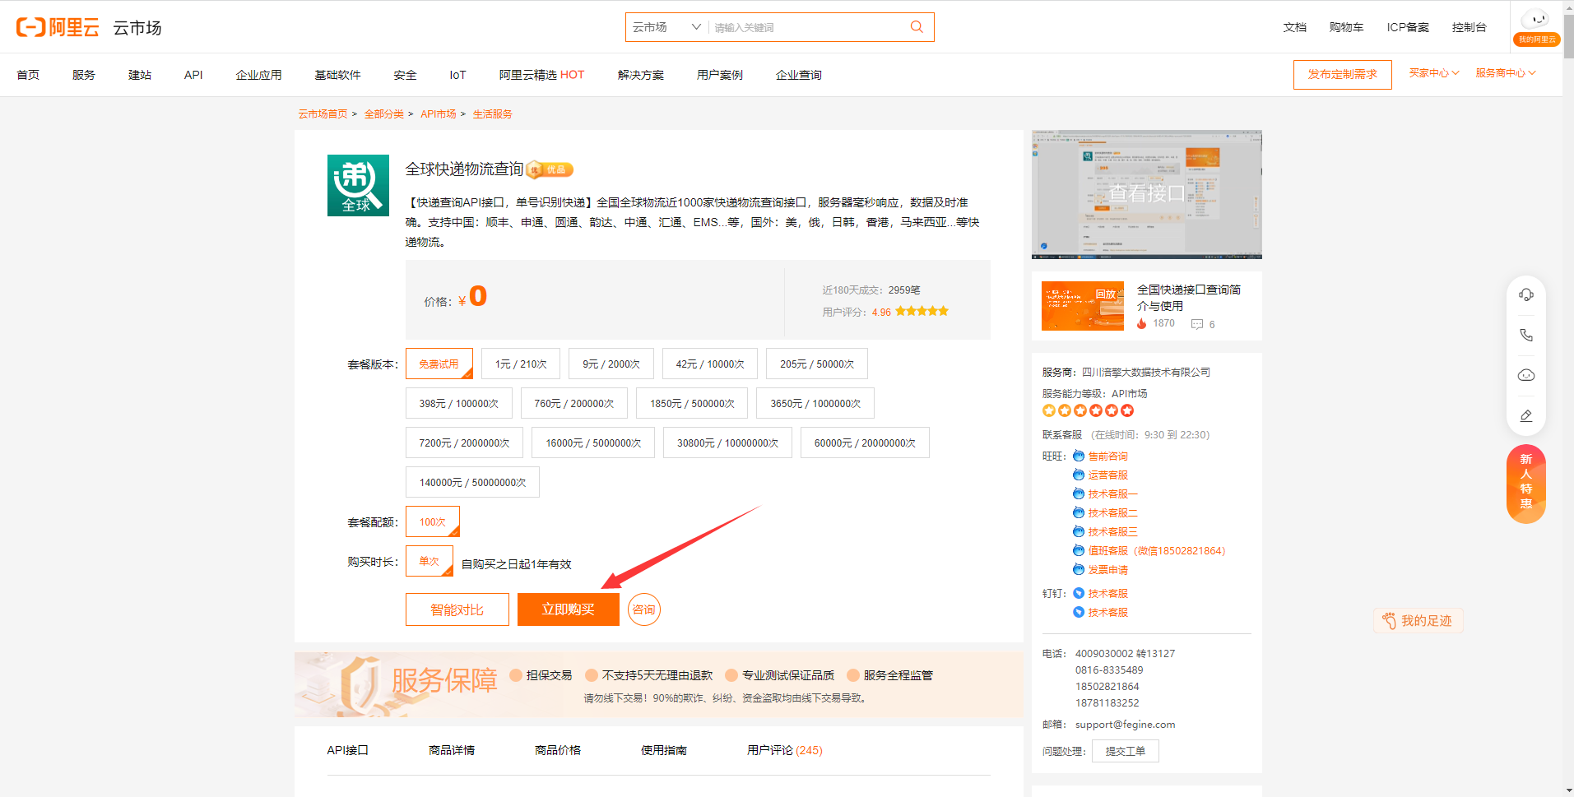Open the 阿里云精选 HOT menu
1574x797 pixels.
(x=541, y=75)
